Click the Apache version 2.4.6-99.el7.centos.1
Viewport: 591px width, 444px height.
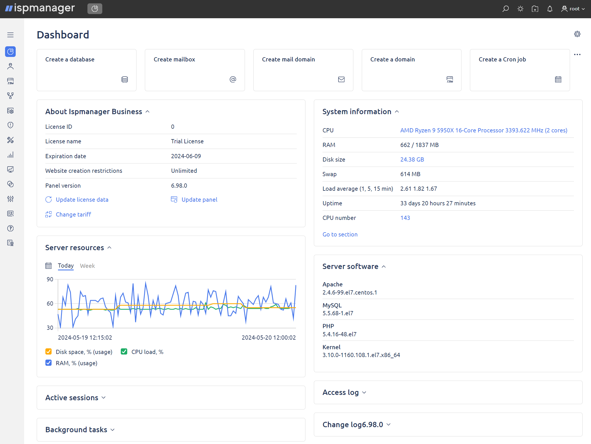coord(350,293)
